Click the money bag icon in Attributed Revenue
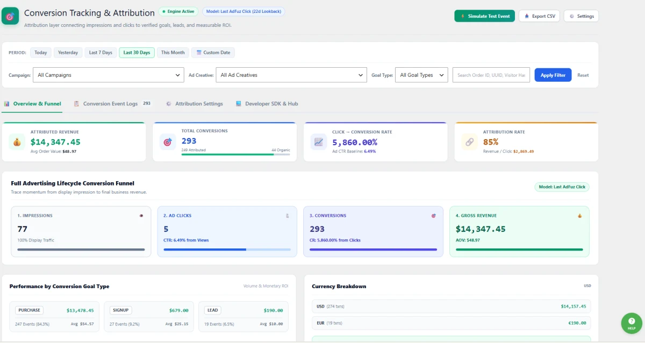Viewport: 645px width, 343px height. 17,142
